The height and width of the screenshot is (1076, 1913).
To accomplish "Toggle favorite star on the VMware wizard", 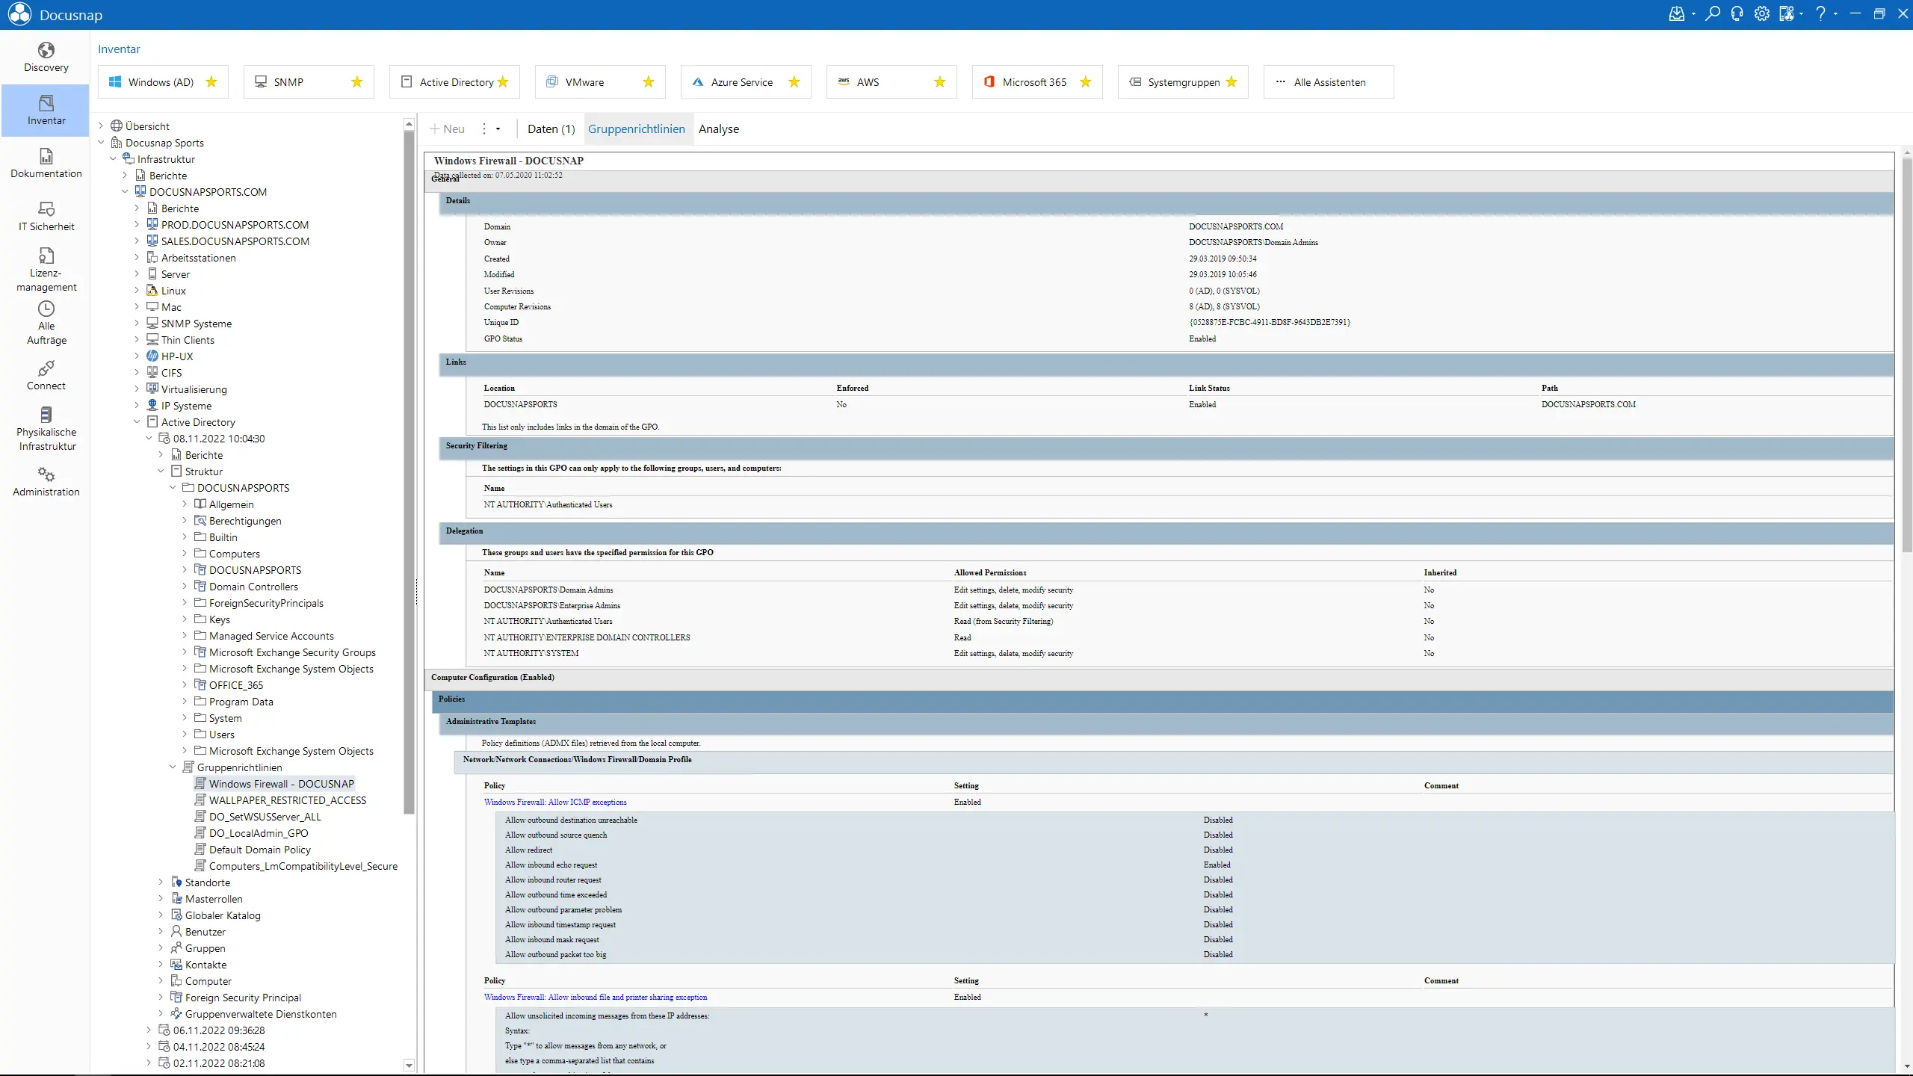I will (648, 82).
